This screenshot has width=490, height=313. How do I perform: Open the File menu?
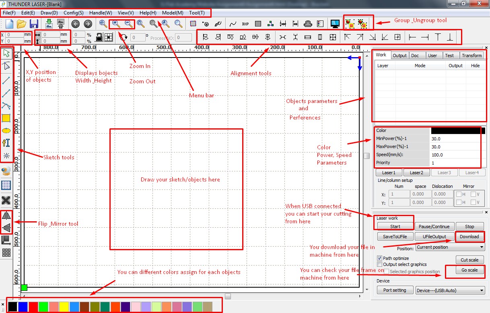pos(9,12)
